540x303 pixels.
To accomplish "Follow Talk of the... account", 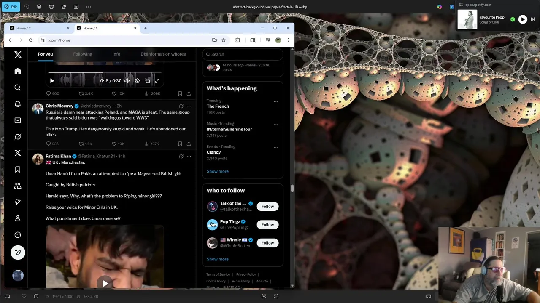I will [267, 206].
